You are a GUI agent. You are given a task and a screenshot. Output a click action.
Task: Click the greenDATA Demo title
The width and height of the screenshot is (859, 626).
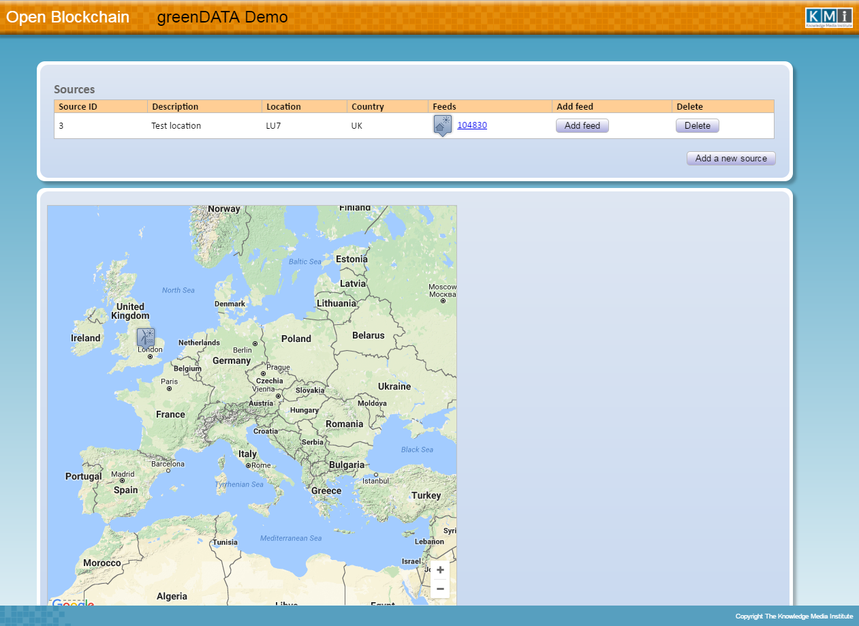pyautogui.click(x=222, y=17)
